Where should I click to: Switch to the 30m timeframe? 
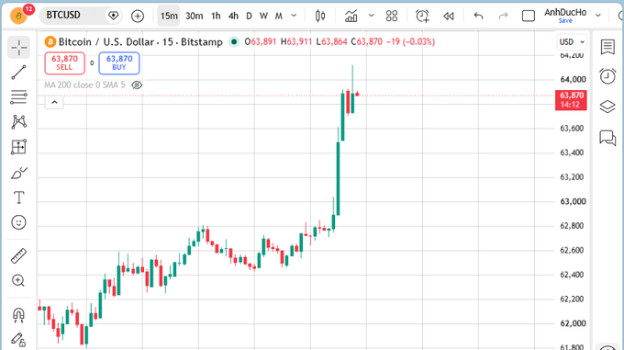click(x=195, y=16)
